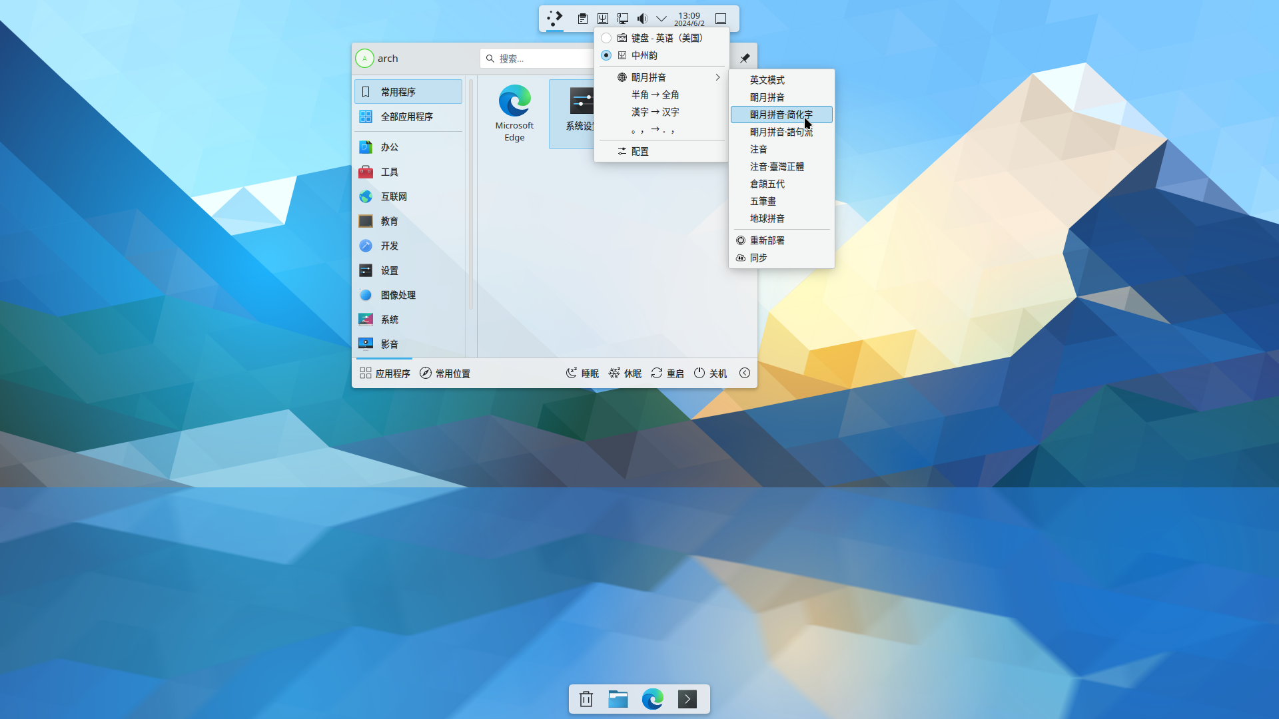1279x719 pixels.
Task: Select keyboard English (US) radio button
Action: click(606, 38)
